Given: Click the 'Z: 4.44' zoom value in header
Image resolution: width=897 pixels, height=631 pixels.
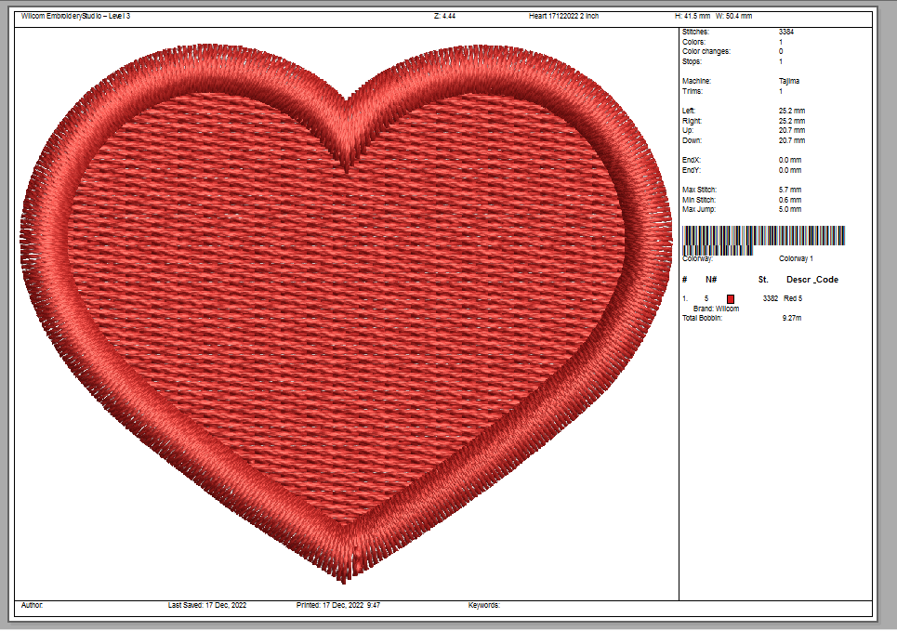Looking at the screenshot, I should pos(444,16).
